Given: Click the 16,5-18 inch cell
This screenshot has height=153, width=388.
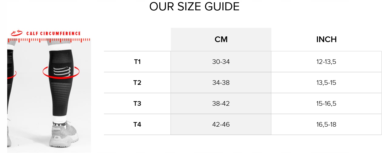Looking at the screenshot, I should [326, 124].
